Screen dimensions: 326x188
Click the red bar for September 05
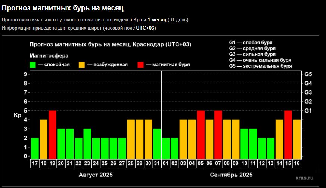point(201,135)
